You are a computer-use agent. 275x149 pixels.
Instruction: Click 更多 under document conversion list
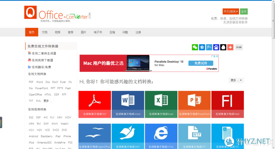[47, 101]
